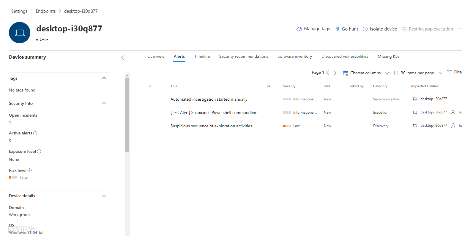Screen dimensions: 462x236
Task: Switch to the Timeline tab
Action: [x=202, y=57]
